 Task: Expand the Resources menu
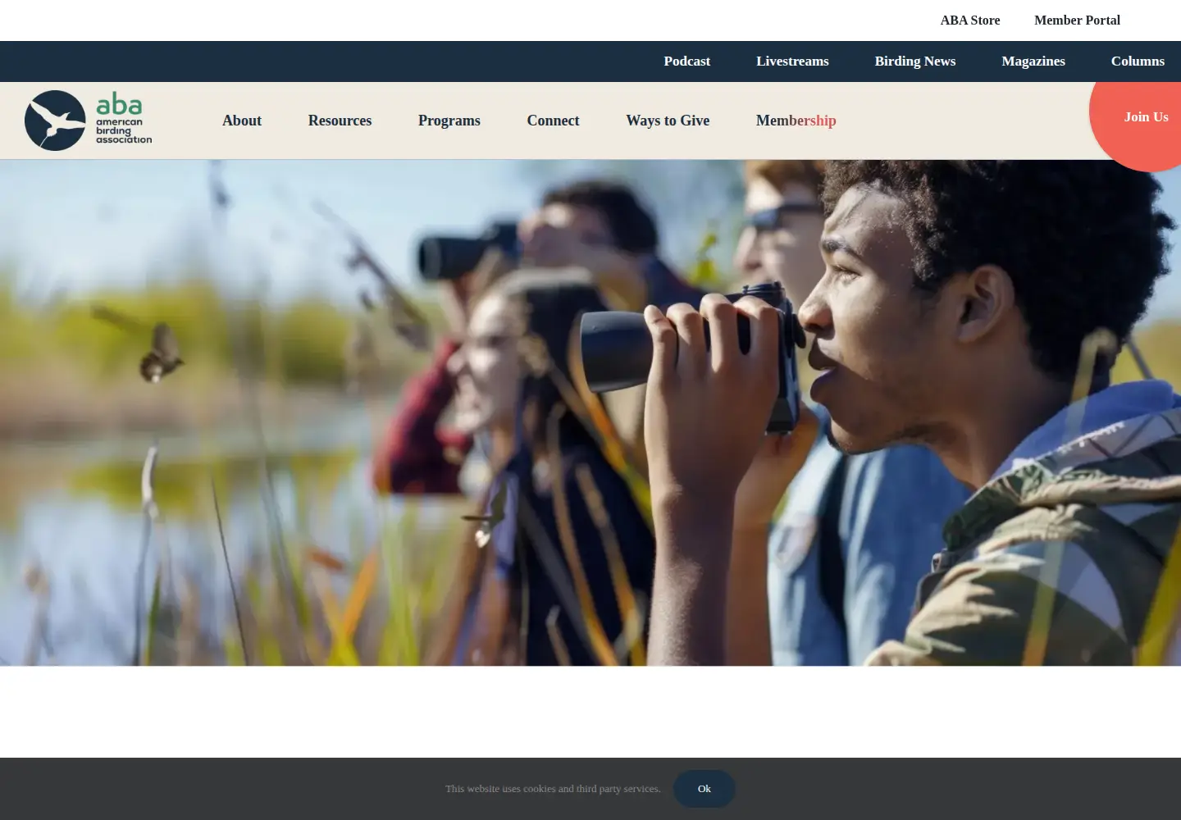(340, 121)
